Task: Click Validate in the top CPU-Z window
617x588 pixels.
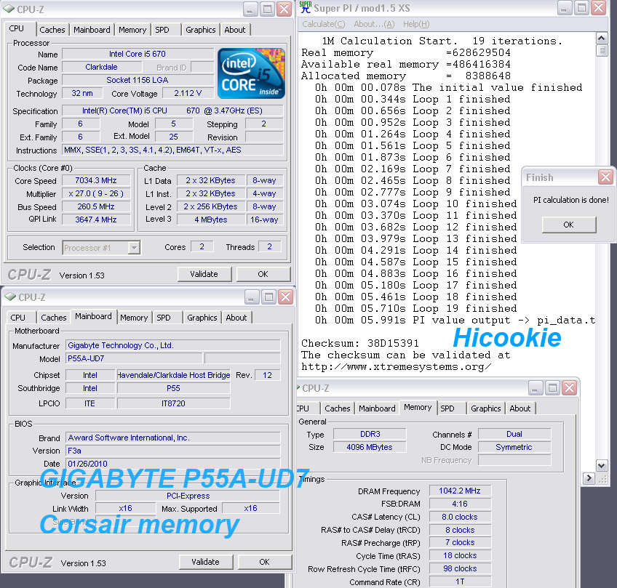Action: [x=204, y=274]
